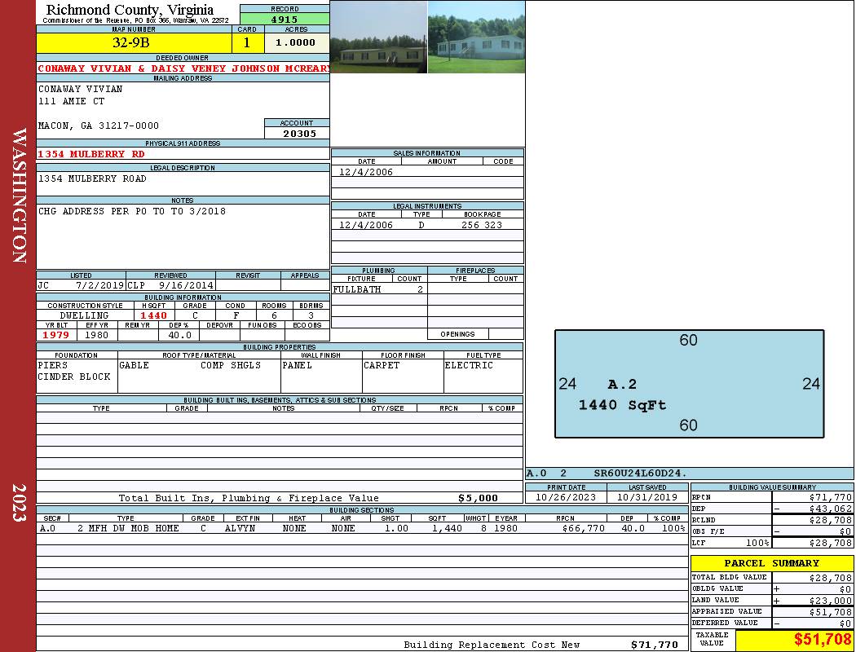This screenshot has width=856, height=652.
Task: Click the acres value 1.0000
Action: [295, 42]
